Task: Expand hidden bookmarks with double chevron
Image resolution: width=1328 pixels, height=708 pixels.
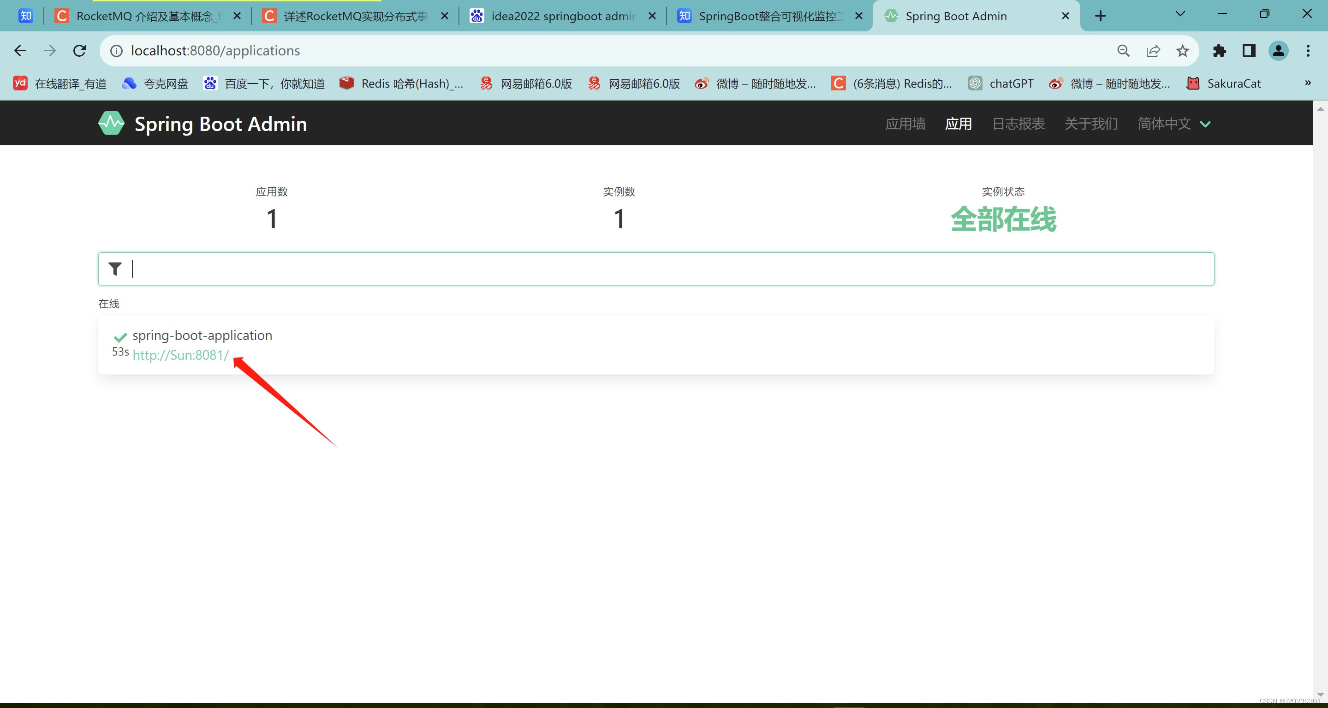Action: pyautogui.click(x=1307, y=83)
